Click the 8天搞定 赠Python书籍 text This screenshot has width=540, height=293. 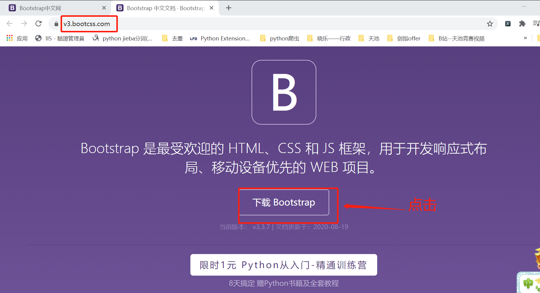(x=284, y=283)
